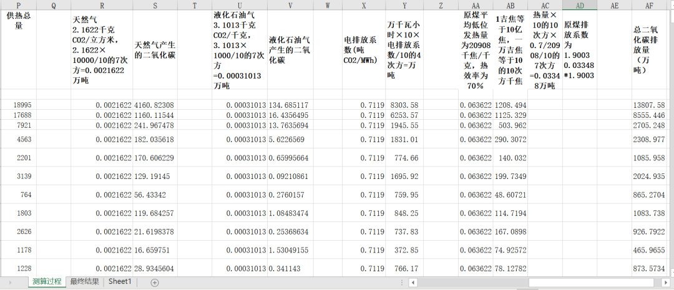674x290 pixels.
Task: Click the 液化石油气 3.1013千克 description cell
Action: [x=240, y=49]
